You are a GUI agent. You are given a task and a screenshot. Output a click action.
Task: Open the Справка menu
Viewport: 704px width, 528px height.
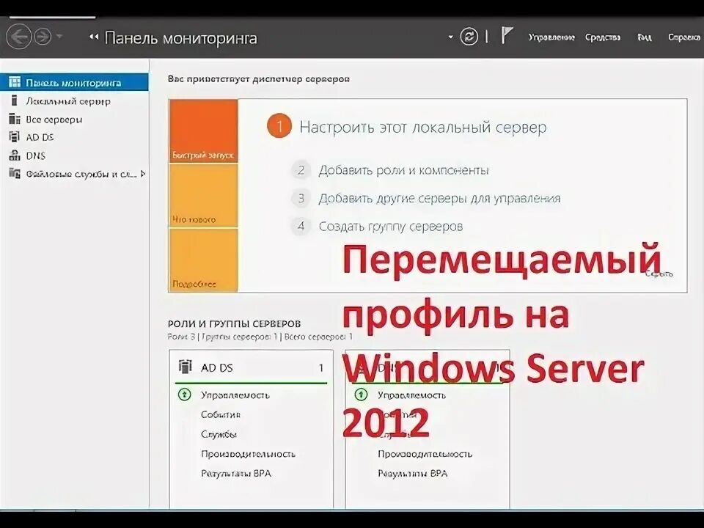click(684, 37)
